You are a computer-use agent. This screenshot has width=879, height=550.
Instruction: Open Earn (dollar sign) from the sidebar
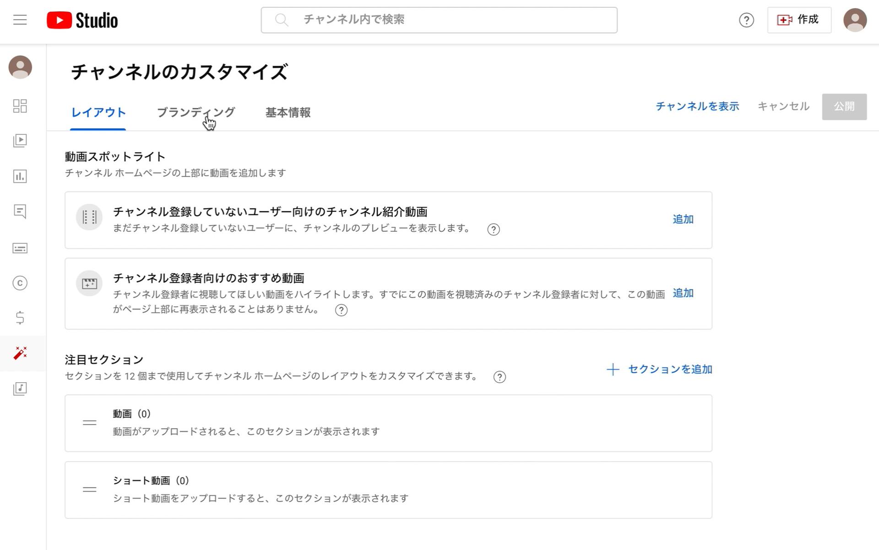pos(20,318)
